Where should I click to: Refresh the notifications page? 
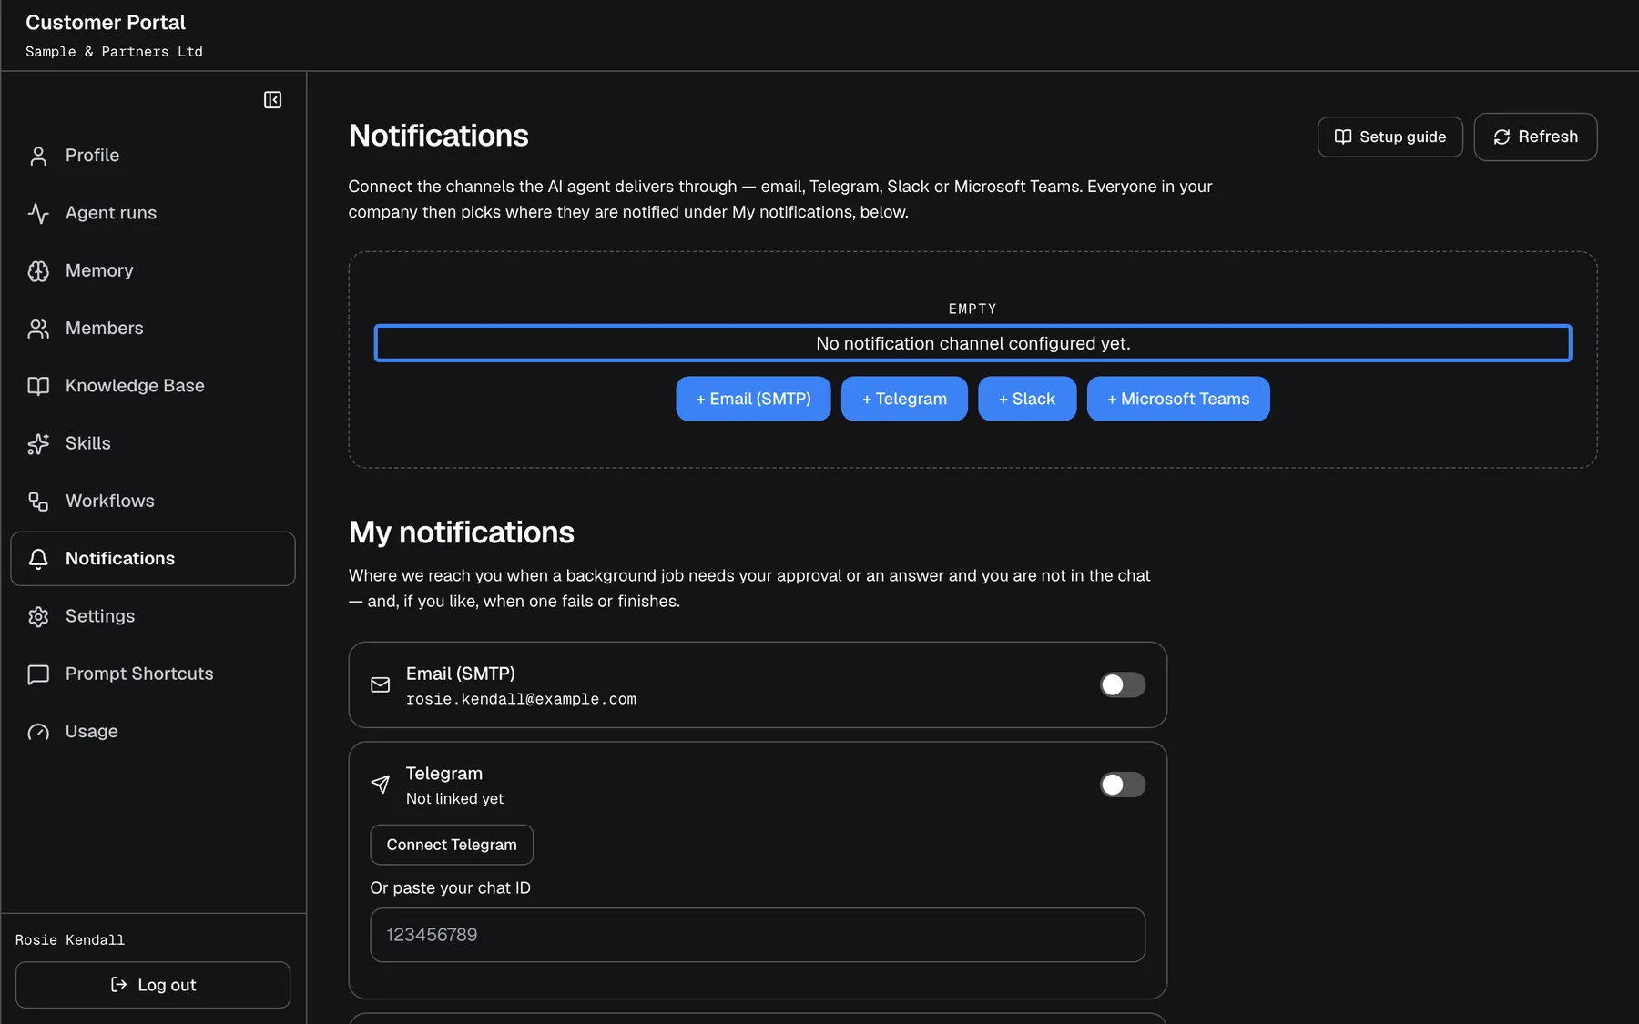[x=1535, y=137]
